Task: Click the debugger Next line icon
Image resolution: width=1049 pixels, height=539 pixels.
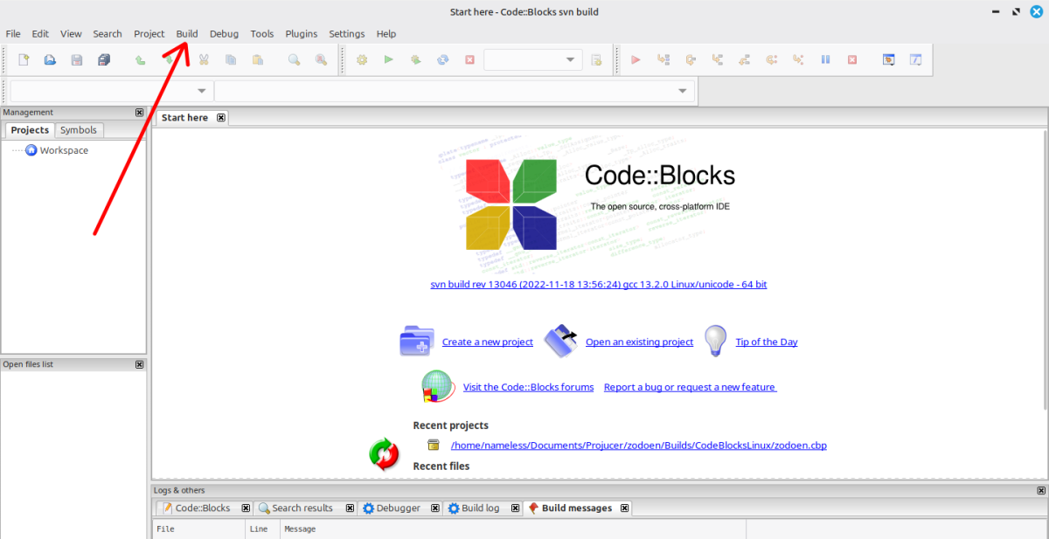Action: 691,60
